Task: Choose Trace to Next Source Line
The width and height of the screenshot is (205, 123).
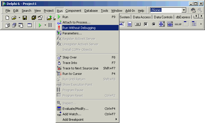Action: (88, 68)
